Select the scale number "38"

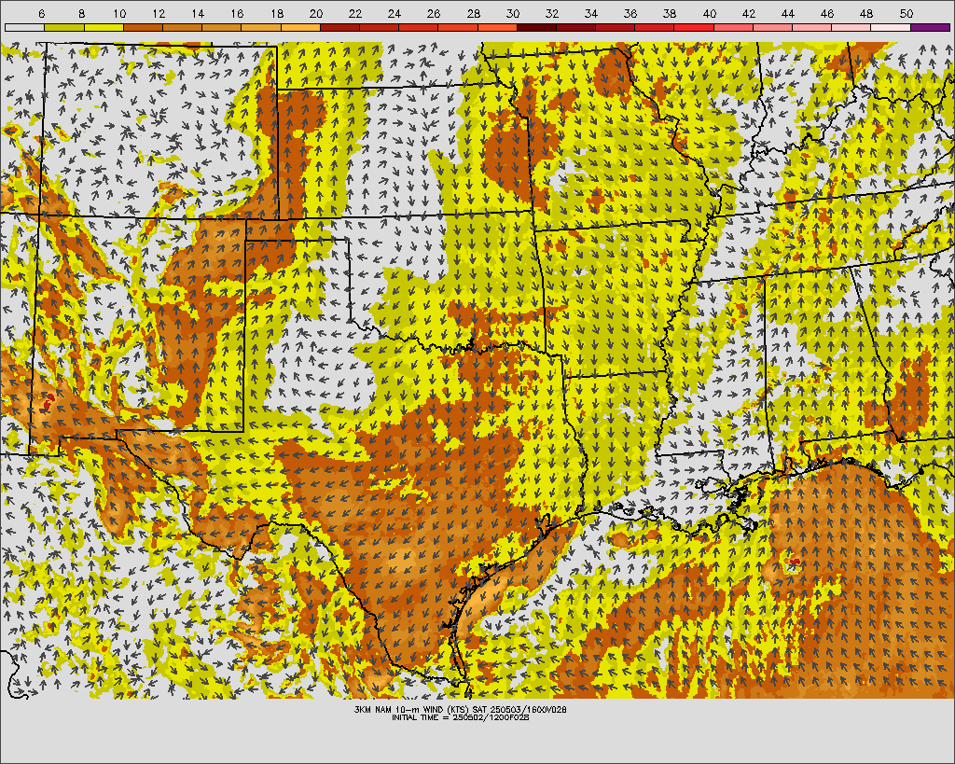670,13
